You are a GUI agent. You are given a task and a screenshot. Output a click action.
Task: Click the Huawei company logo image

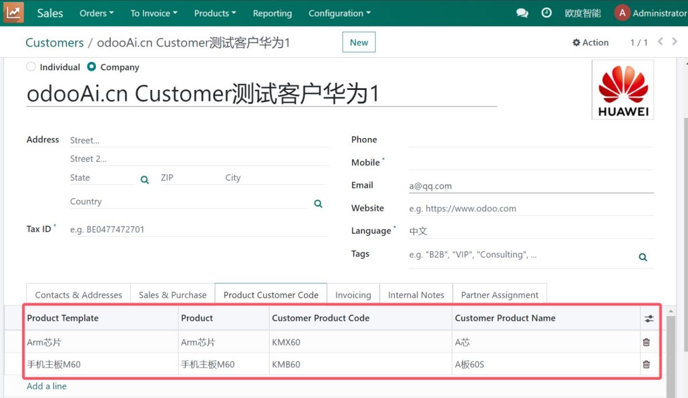pyautogui.click(x=623, y=89)
